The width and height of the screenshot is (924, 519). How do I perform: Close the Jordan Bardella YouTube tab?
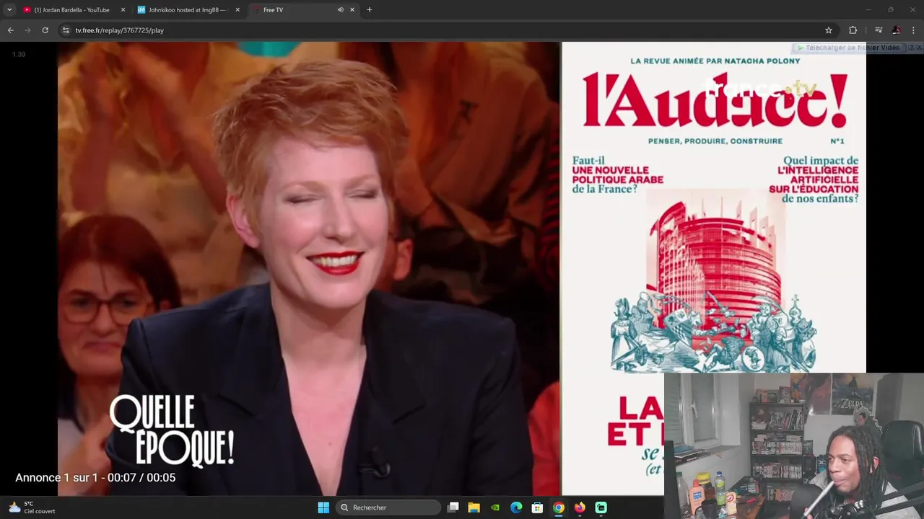123,10
